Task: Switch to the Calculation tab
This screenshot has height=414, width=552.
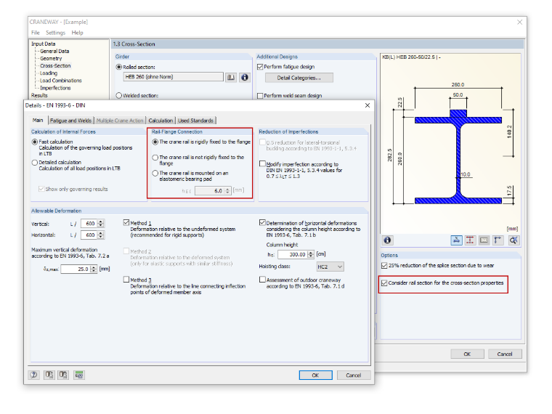Action: pyautogui.click(x=161, y=121)
